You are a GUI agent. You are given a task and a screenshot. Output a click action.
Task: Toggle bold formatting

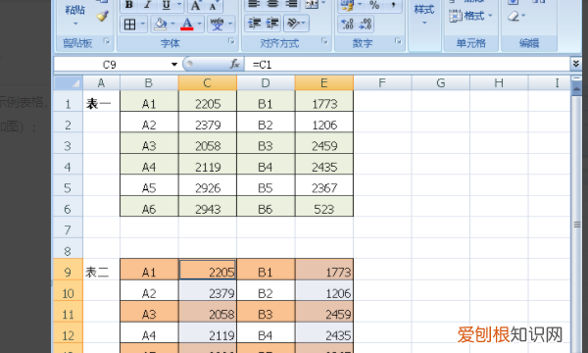pos(129,5)
